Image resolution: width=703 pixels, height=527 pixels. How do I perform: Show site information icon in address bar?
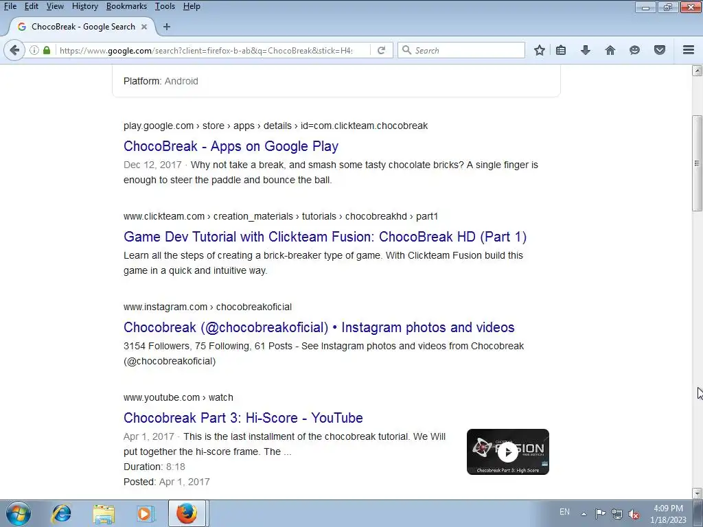pos(34,50)
